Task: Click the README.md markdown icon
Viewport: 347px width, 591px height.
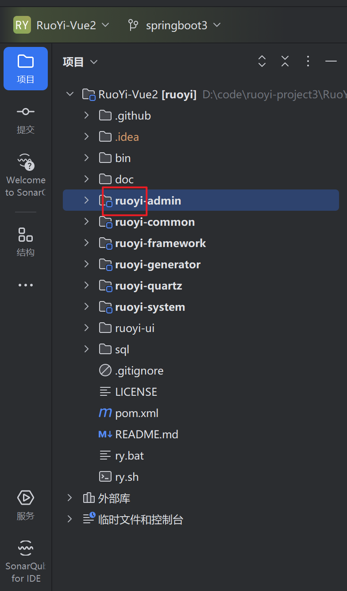Action: (x=105, y=435)
